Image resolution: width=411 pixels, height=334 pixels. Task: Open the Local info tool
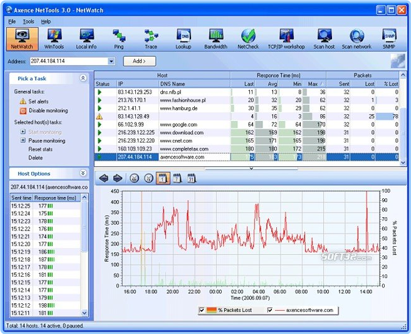point(86,39)
